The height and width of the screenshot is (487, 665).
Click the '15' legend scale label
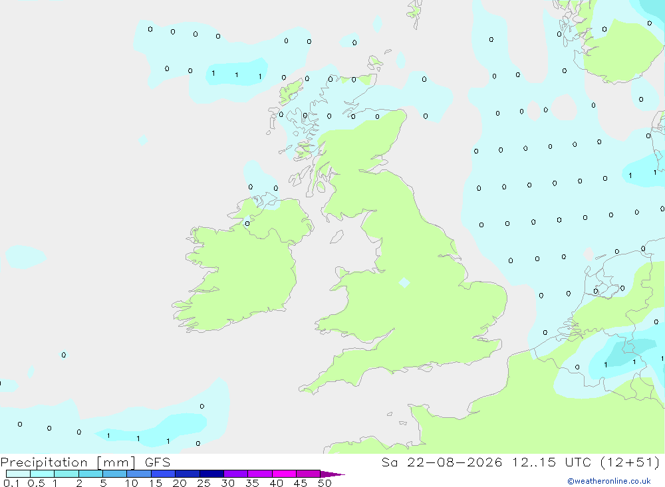pos(156,483)
